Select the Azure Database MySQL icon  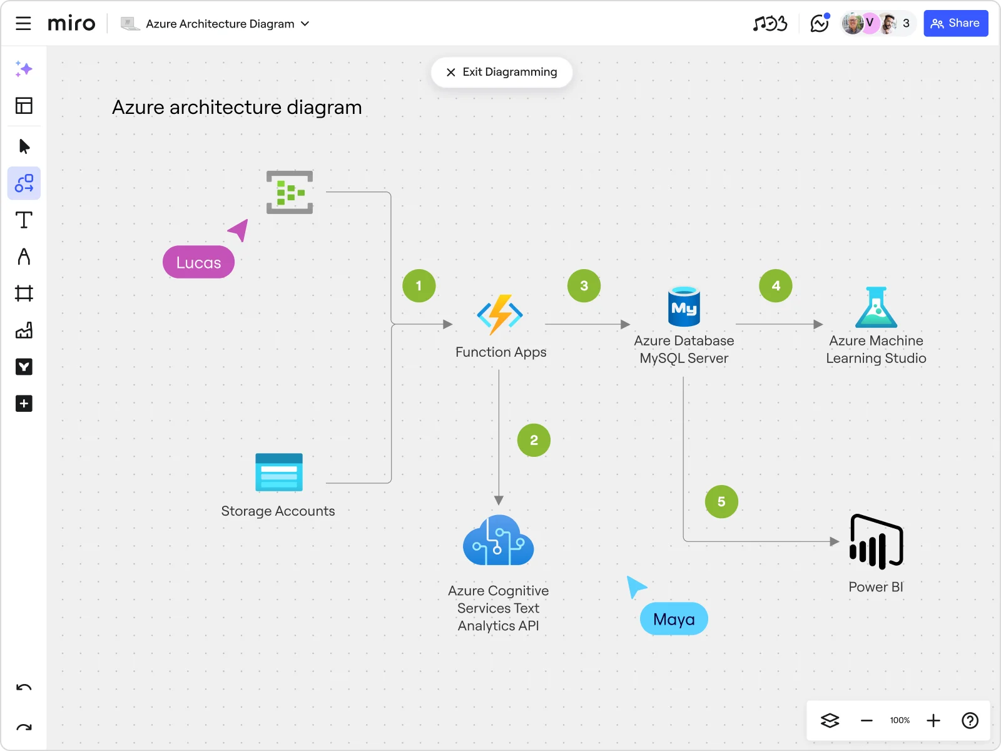[684, 307]
